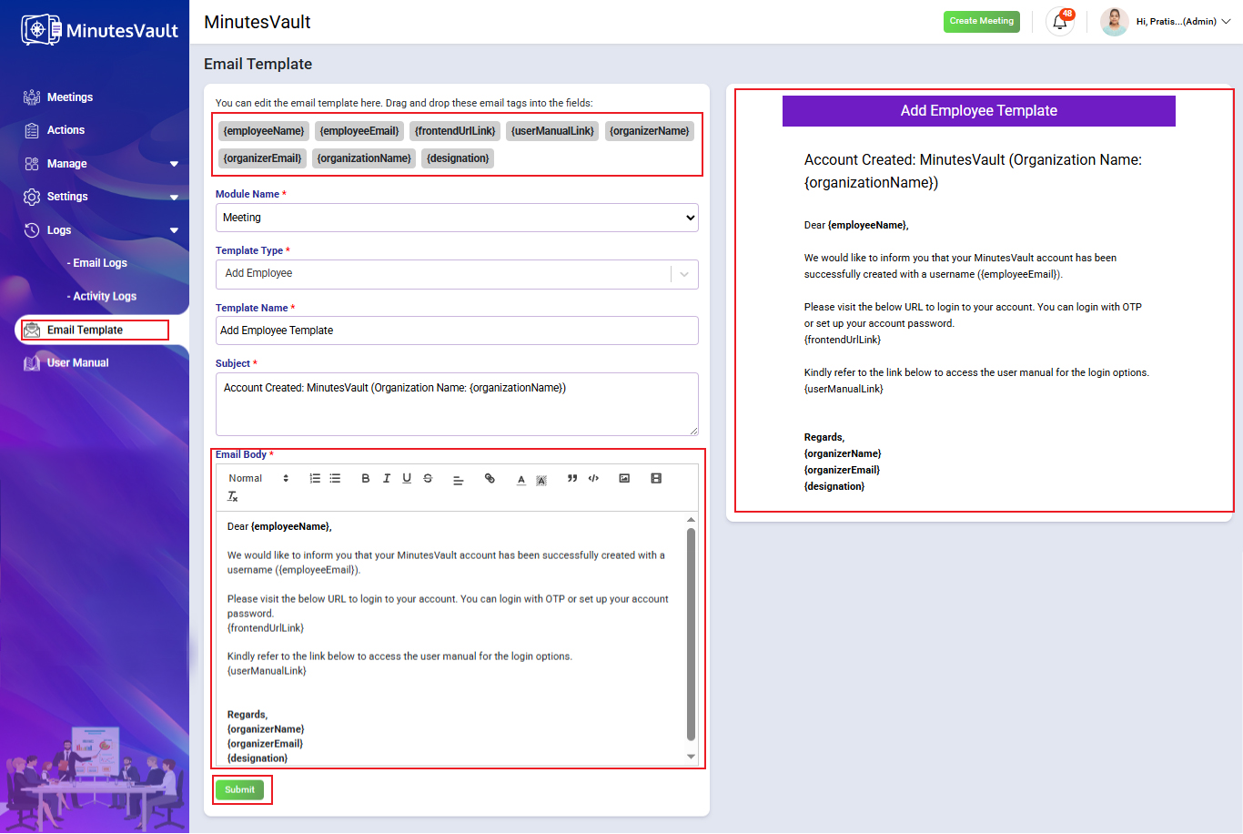Image resolution: width=1243 pixels, height=834 pixels.
Task: Toggle code block formatting
Action: [593, 479]
